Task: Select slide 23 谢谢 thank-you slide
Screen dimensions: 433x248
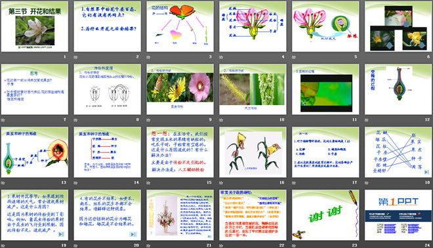Action: coord(325,215)
